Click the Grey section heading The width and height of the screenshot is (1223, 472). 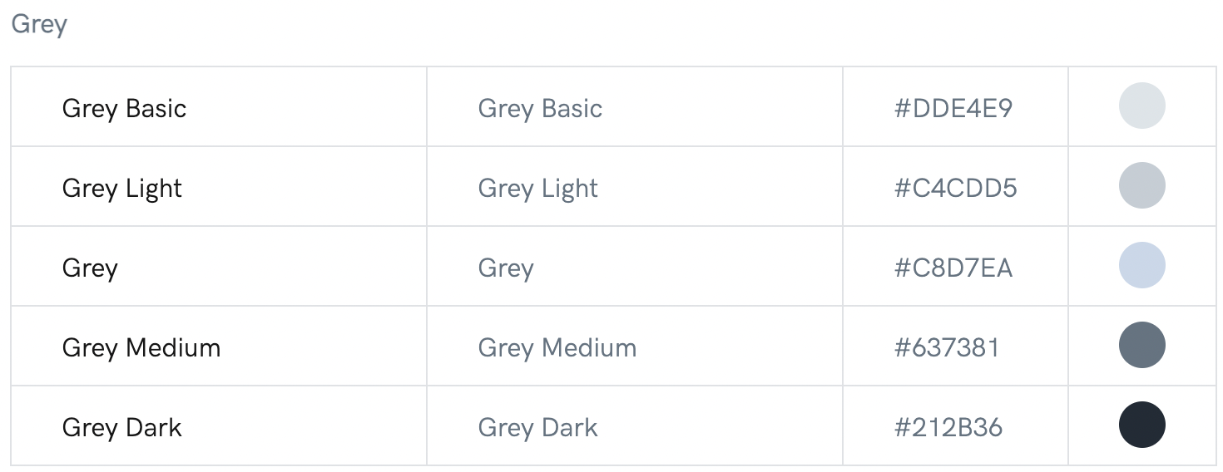[x=39, y=24]
